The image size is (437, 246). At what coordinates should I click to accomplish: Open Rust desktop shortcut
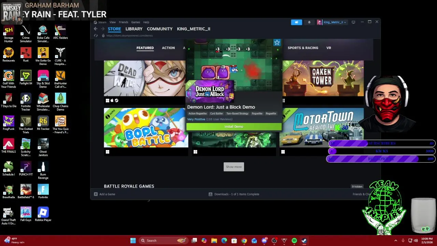click(x=26, y=55)
